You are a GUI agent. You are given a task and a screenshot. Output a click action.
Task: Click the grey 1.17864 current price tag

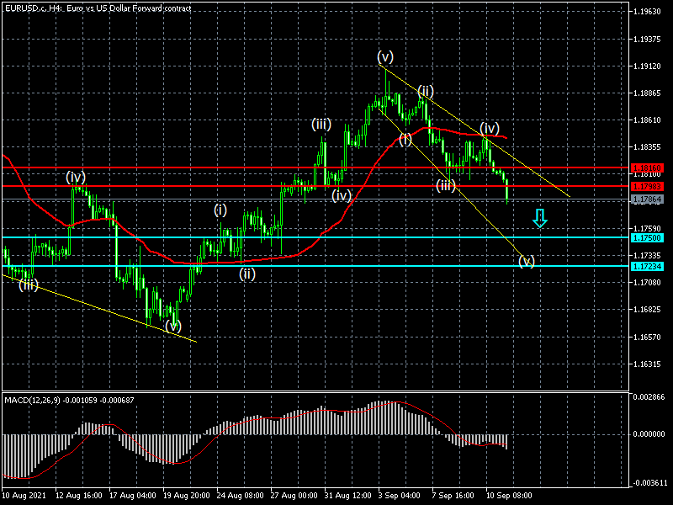[x=649, y=199]
